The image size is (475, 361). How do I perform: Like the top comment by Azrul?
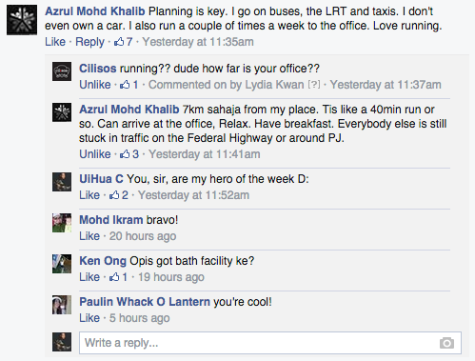point(55,42)
